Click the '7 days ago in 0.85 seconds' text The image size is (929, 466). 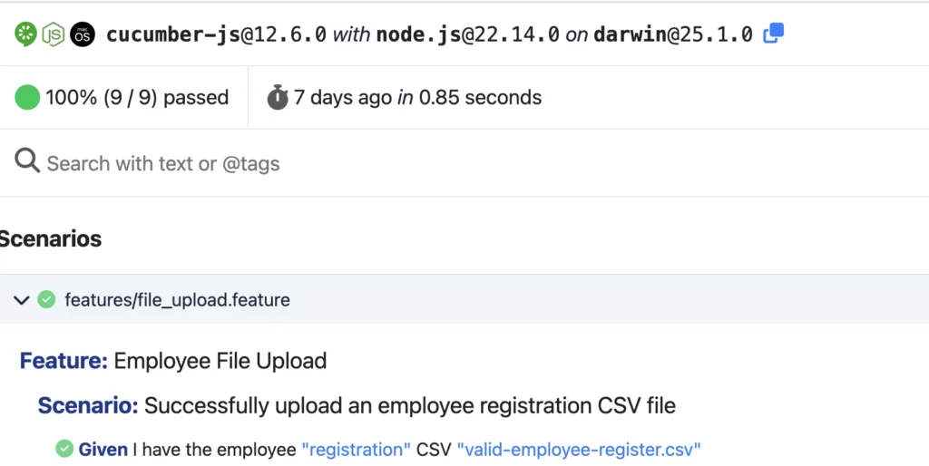pyautogui.click(x=417, y=97)
